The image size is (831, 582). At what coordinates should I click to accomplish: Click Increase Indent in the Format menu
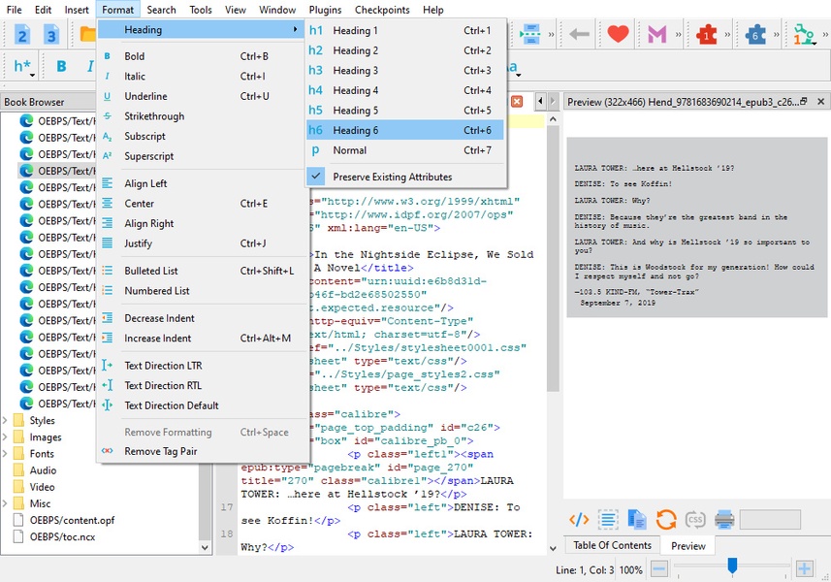201,339
